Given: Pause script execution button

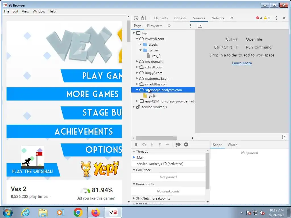Looking at the screenshot, I should pyautogui.click(x=136, y=144).
